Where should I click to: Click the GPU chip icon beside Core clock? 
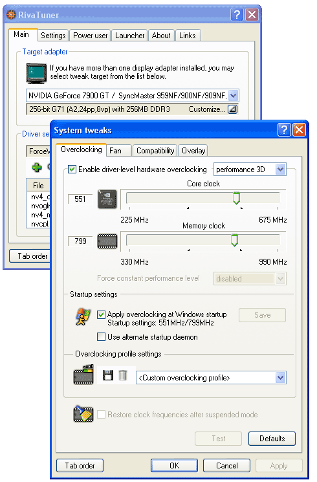click(x=107, y=199)
